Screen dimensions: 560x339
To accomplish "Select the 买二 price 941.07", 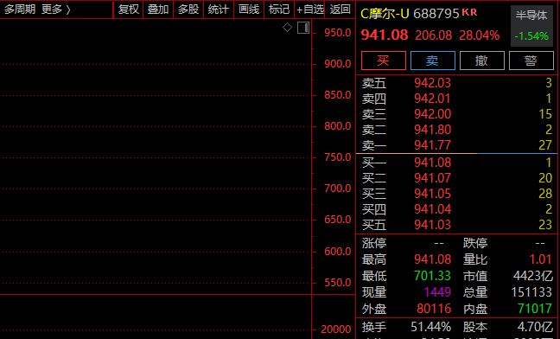I will (432, 178).
